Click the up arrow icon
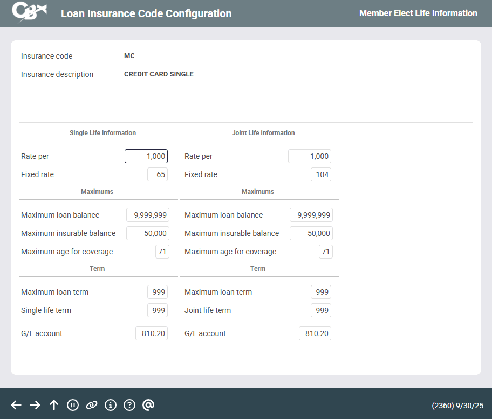Image resolution: width=492 pixels, height=419 pixels. [54, 405]
